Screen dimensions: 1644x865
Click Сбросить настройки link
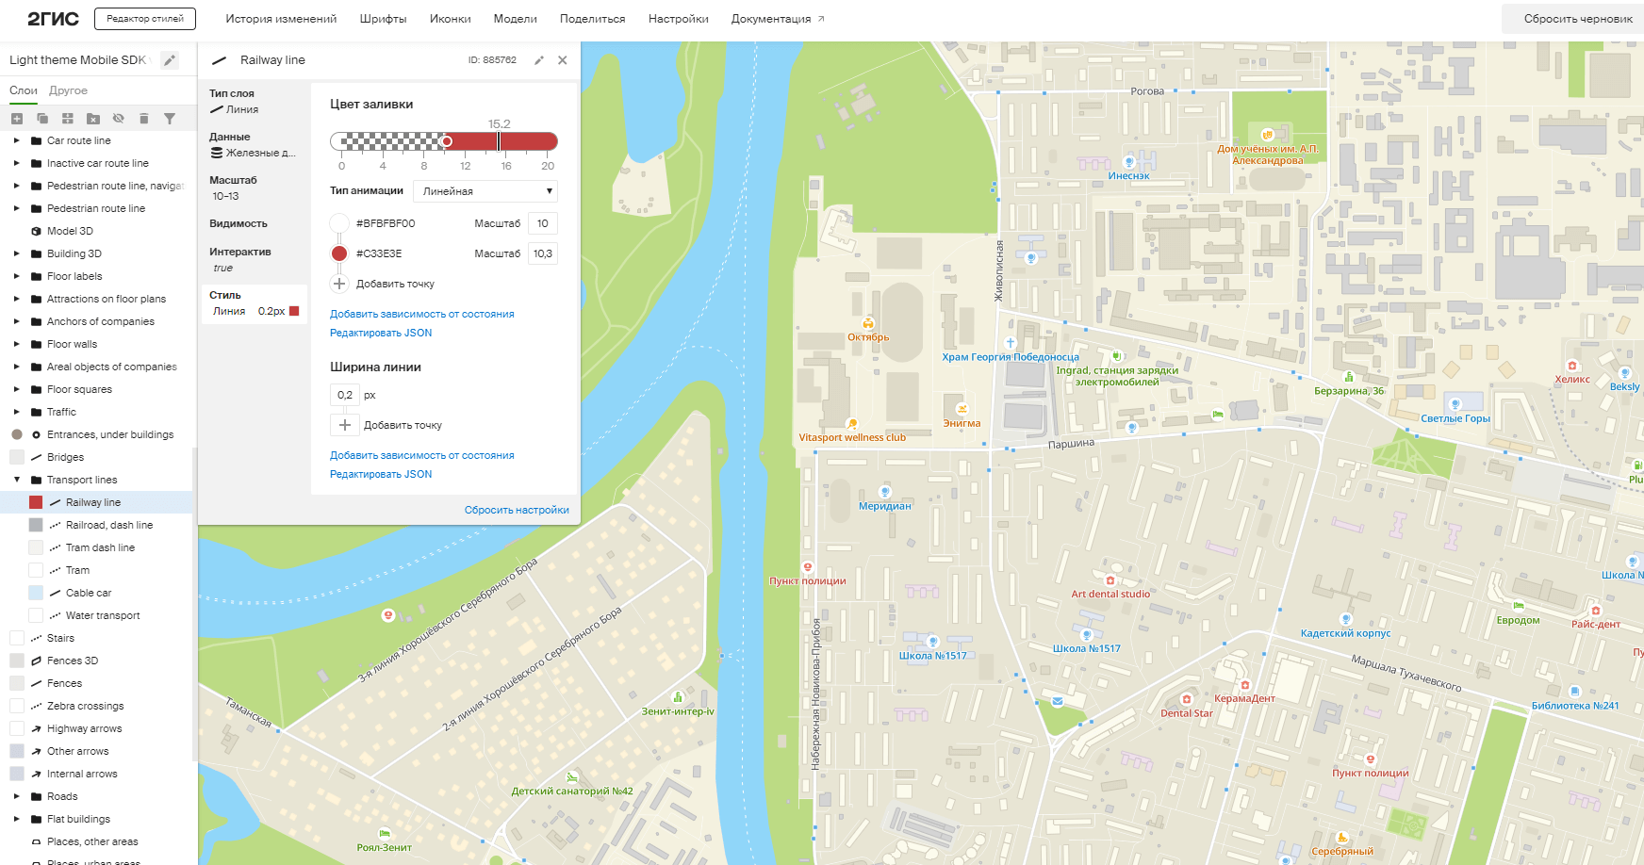tap(517, 510)
